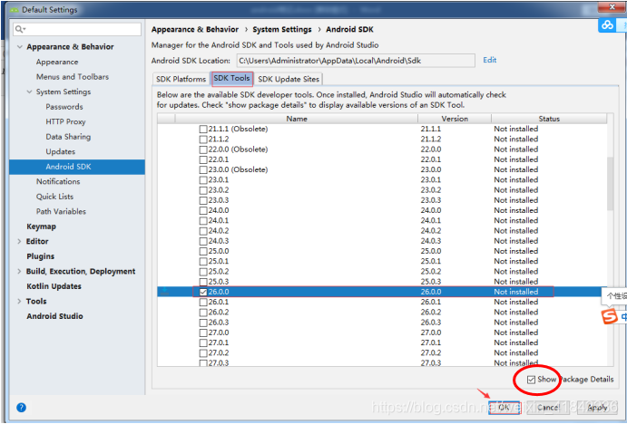Open Plugins settings
Image resolution: width=627 pixels, height=424 pixels.
pos(41,256)
